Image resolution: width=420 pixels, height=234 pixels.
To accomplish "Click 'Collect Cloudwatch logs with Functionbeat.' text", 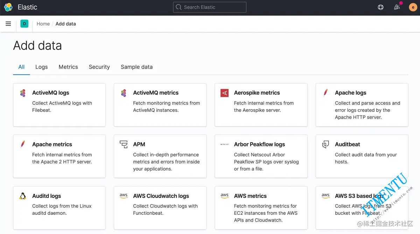I will (165, 210).
